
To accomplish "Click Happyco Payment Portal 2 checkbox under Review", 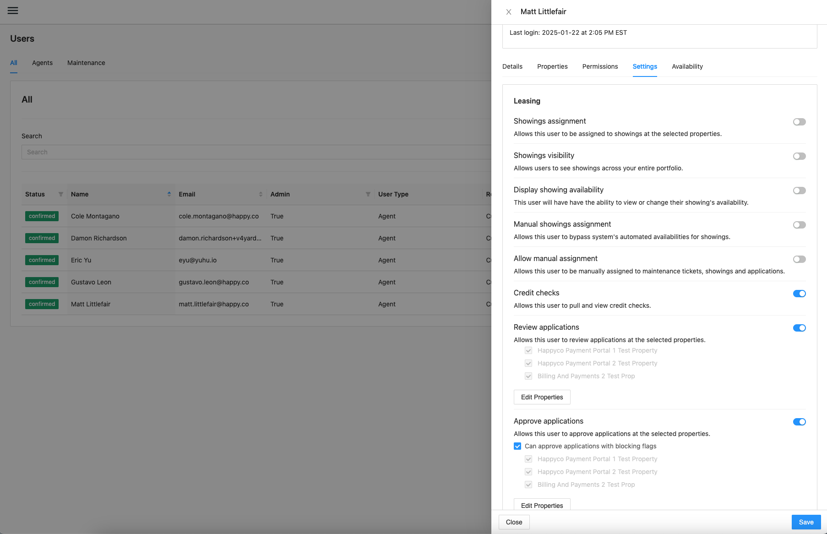I will (528, 363).
